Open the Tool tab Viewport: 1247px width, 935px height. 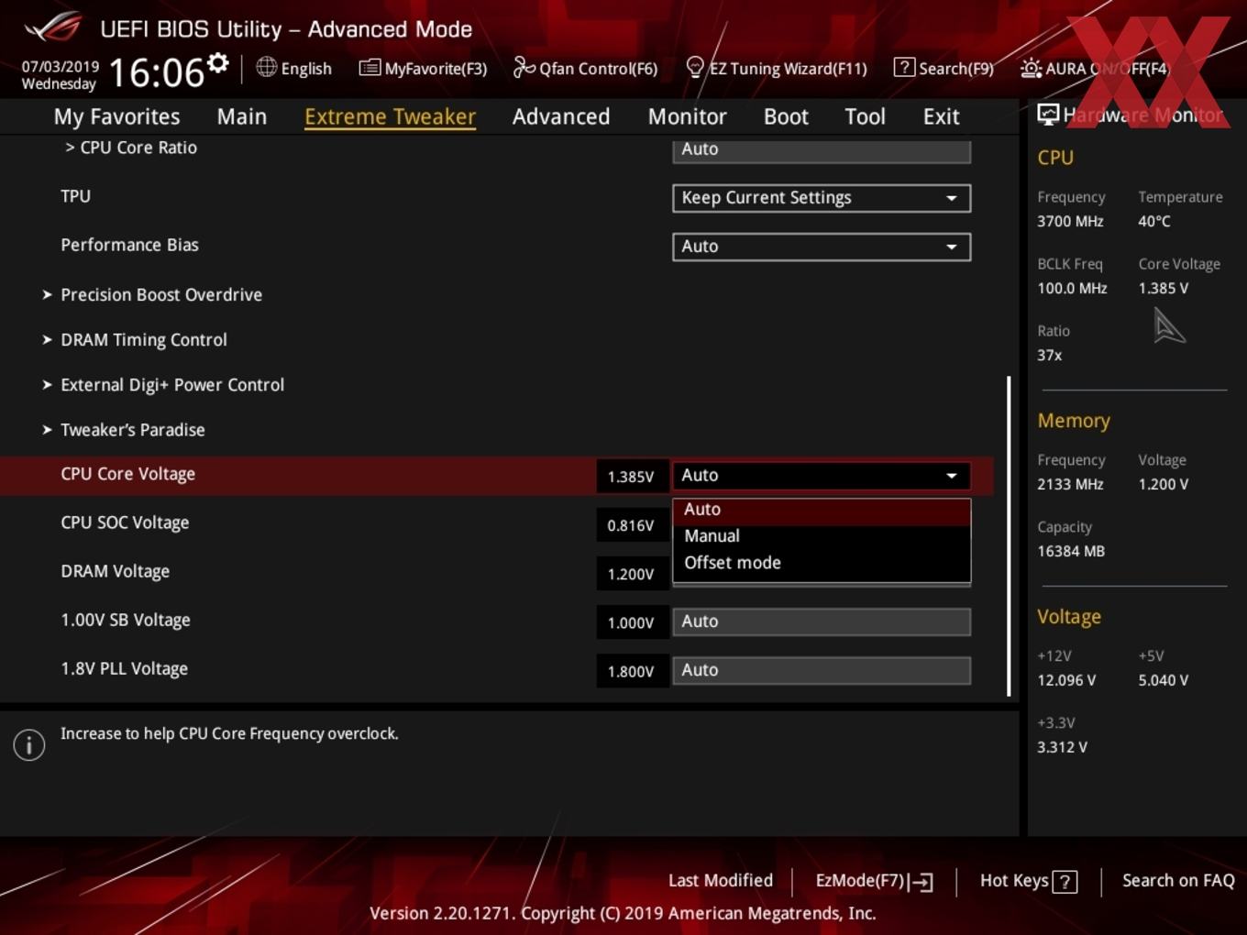click(865, 116)
